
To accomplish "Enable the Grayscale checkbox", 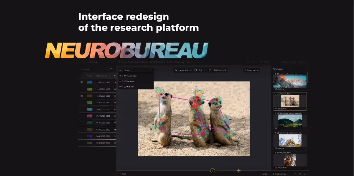I will pyautogui.click(x=215, y=70).
